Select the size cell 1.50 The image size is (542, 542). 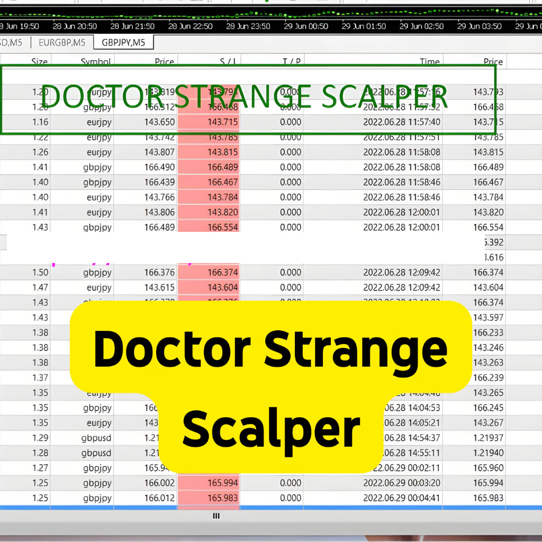[40, 273]
